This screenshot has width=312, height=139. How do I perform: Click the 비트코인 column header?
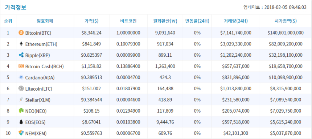point(128,21)
